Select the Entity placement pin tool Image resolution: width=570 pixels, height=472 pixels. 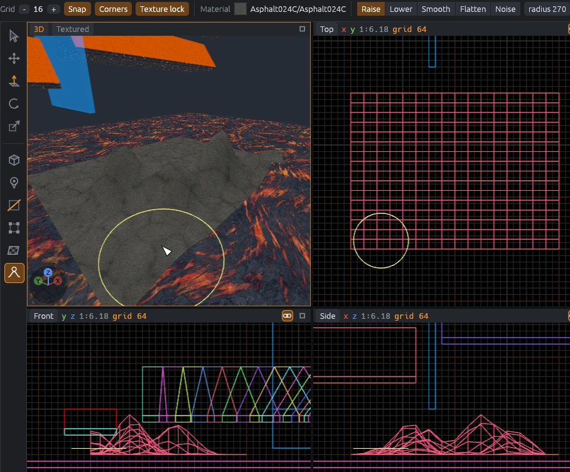pos(14,183)
